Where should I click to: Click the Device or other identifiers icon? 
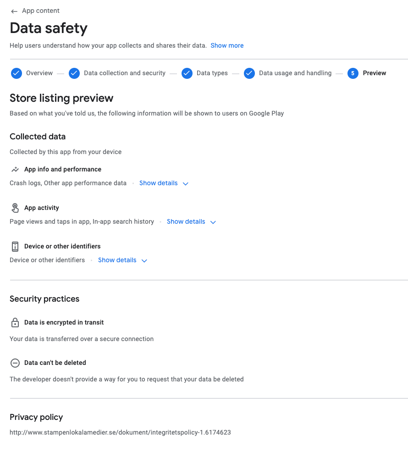tap(15, 247)
